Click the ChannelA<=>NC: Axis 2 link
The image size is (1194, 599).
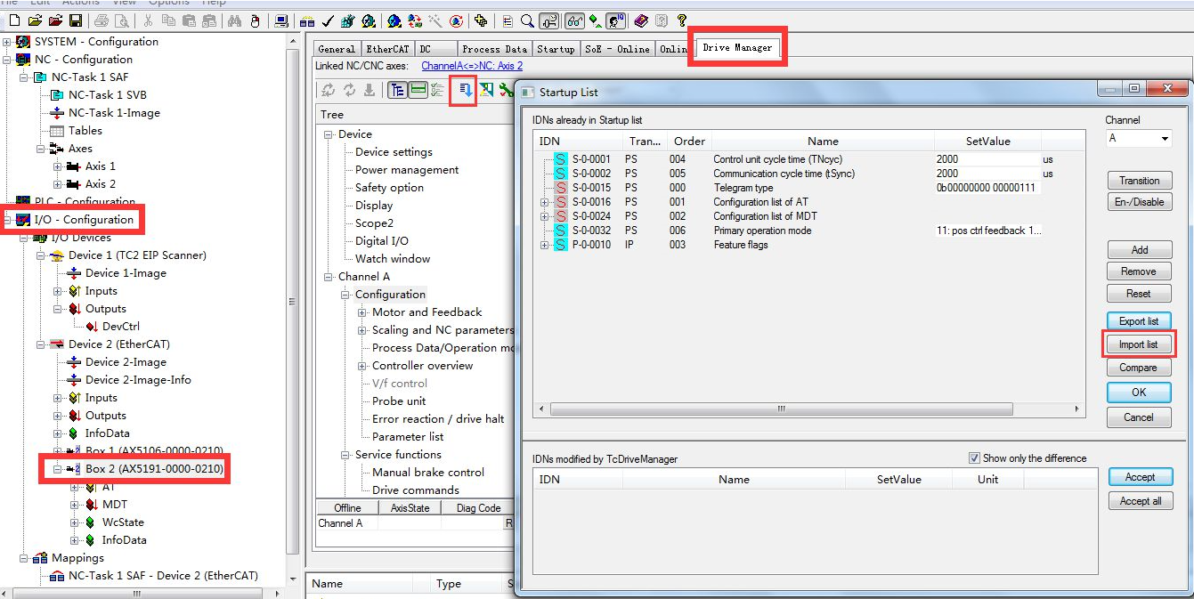[472, 66]
